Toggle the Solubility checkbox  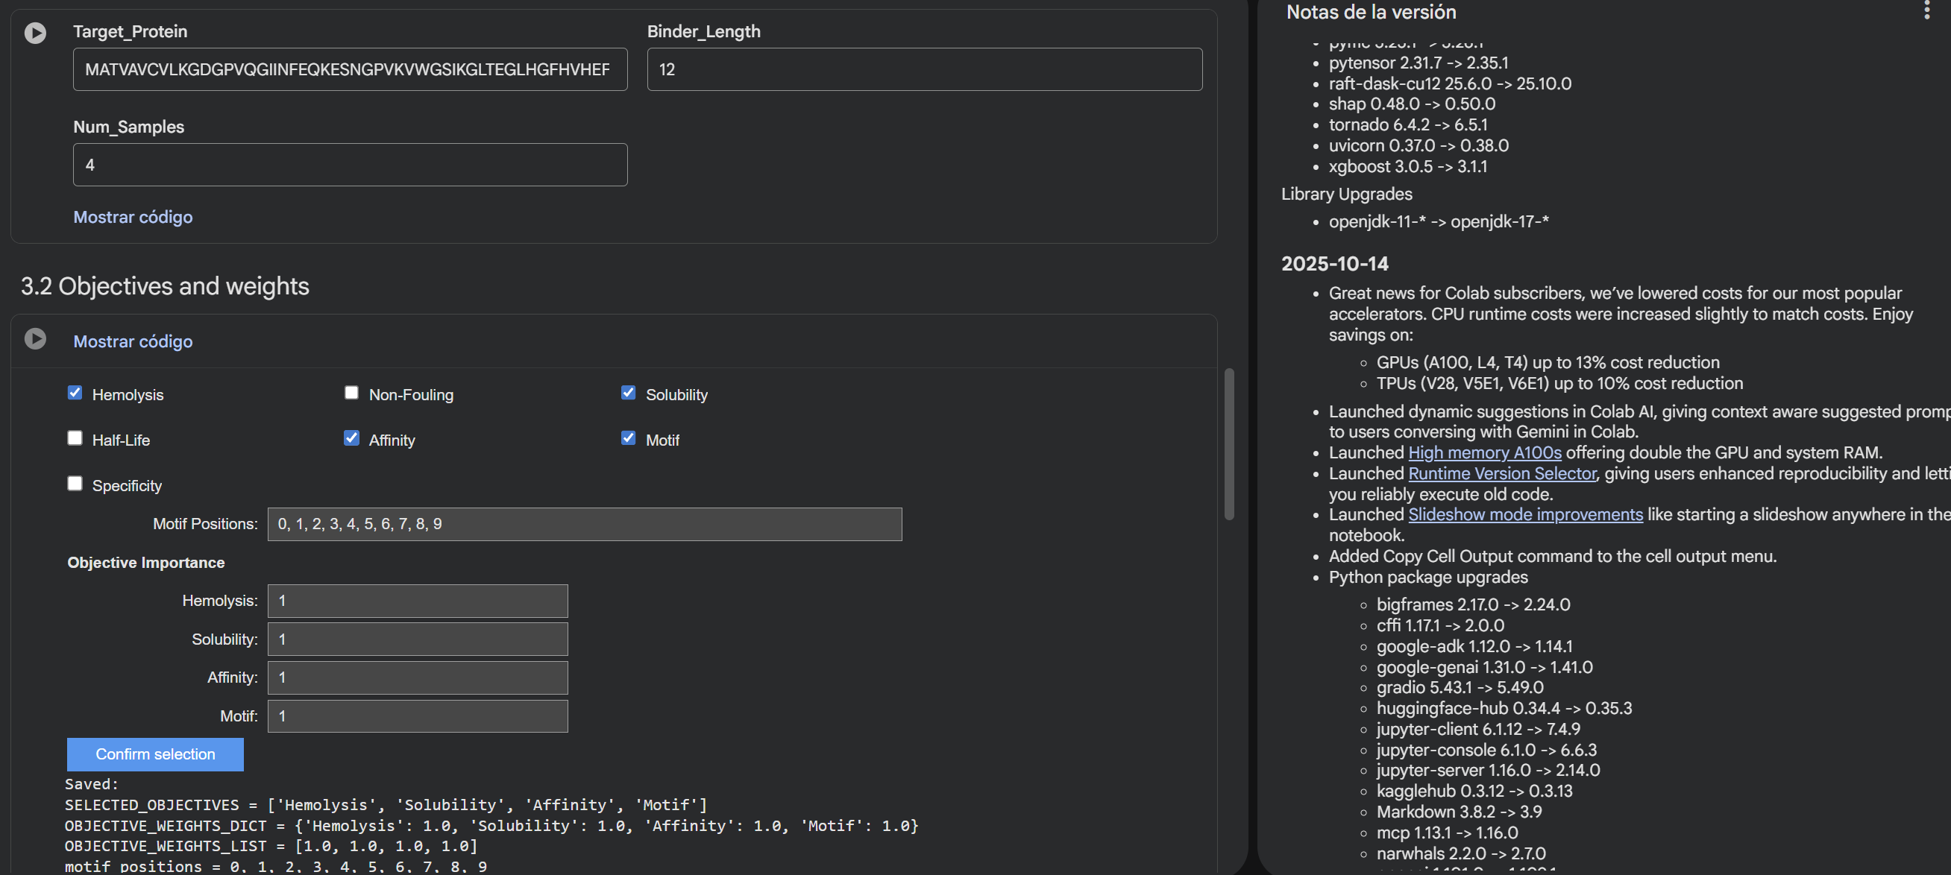[x=628, y=393]
